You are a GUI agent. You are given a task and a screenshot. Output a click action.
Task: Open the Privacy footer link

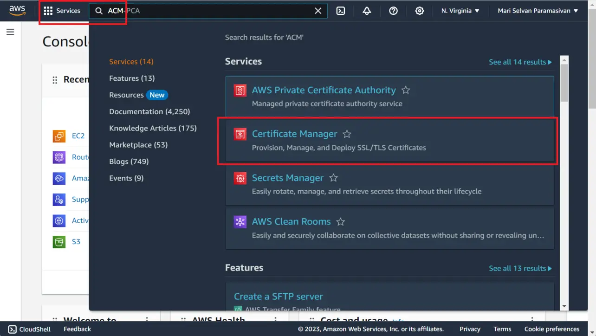coord(470,329)
